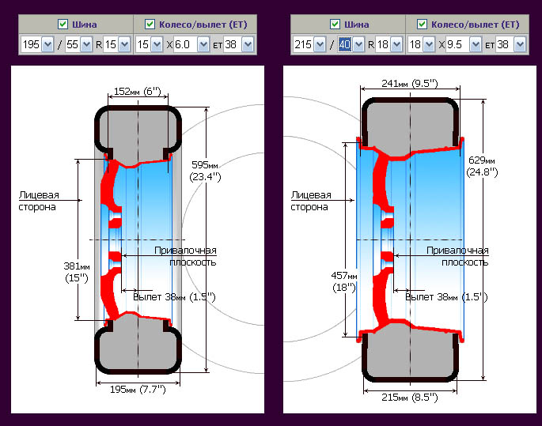Click the highlighted tire profile dropdown showing 40
Screen dimensions: 542x426
[x=351, y=44]
